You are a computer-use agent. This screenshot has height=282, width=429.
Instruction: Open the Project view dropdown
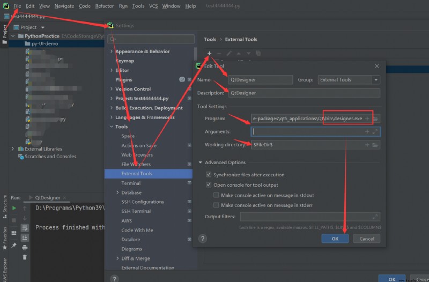click(43, 27)
